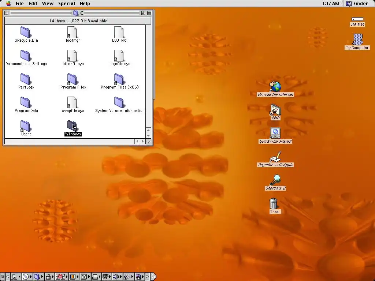375x281 pixels.
Task: Open the Apple menu
Action: click(8, 3)
